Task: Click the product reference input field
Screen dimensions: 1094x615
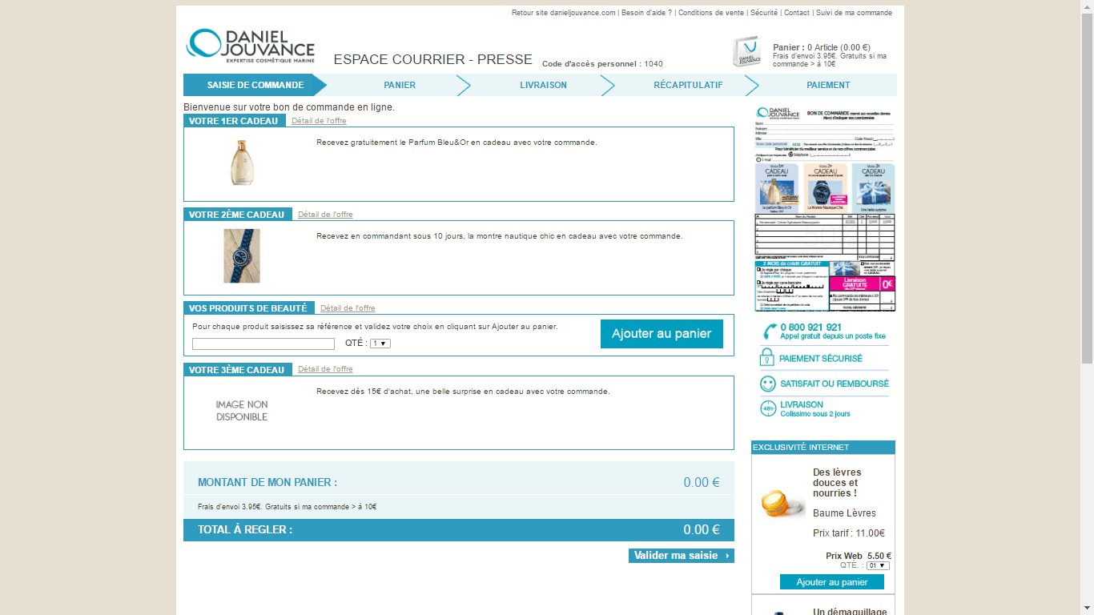Action: pyautogui.click(x=263, y=344)
